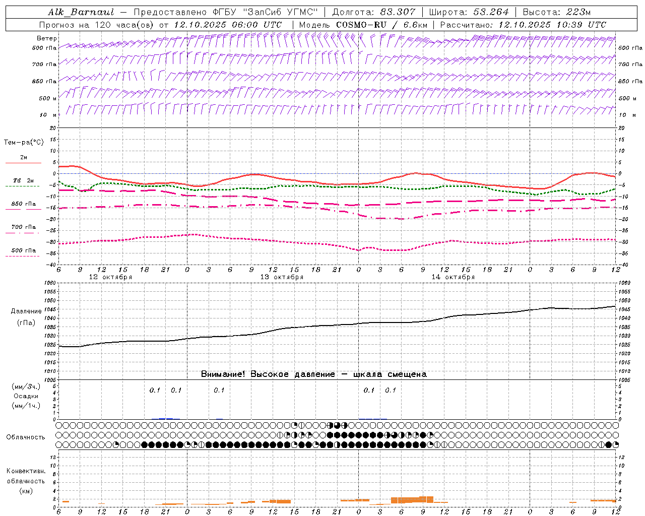645x516 pixels.
Task: Click the Широта: 53.264 value
Action: [x=469, y=12]
